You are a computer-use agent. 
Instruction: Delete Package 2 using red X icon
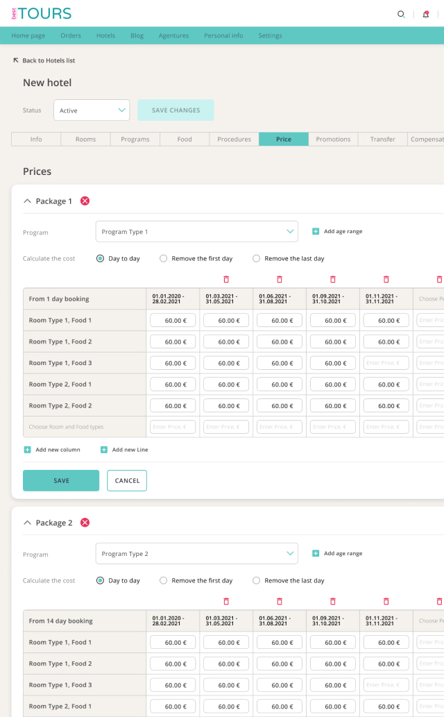click(x=85, y=523)
